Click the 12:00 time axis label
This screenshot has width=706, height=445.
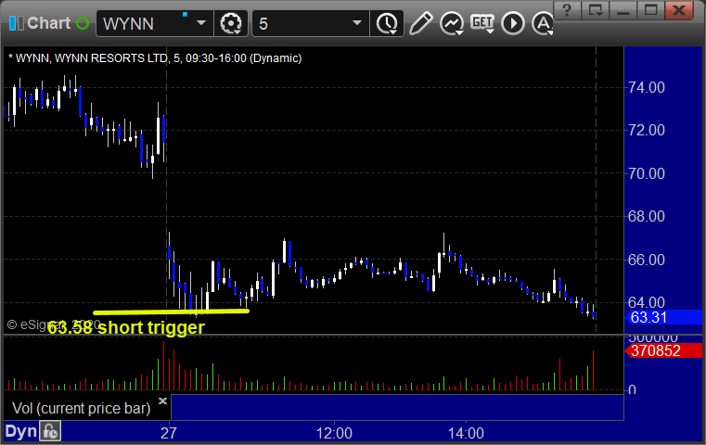334,433
